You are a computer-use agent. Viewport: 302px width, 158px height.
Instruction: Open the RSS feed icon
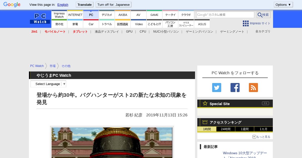tap(253, 88)
